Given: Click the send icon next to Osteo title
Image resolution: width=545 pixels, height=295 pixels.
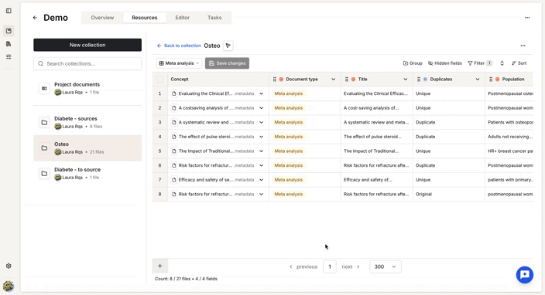Looking at the screenshot, I should pyautogui.click(x=228, y=46).
